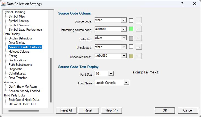Image resolution: width=201 pixels, height=117 pixels.
Task: Browse colour for Source code with ellipsis button
Action: [139, 20]
